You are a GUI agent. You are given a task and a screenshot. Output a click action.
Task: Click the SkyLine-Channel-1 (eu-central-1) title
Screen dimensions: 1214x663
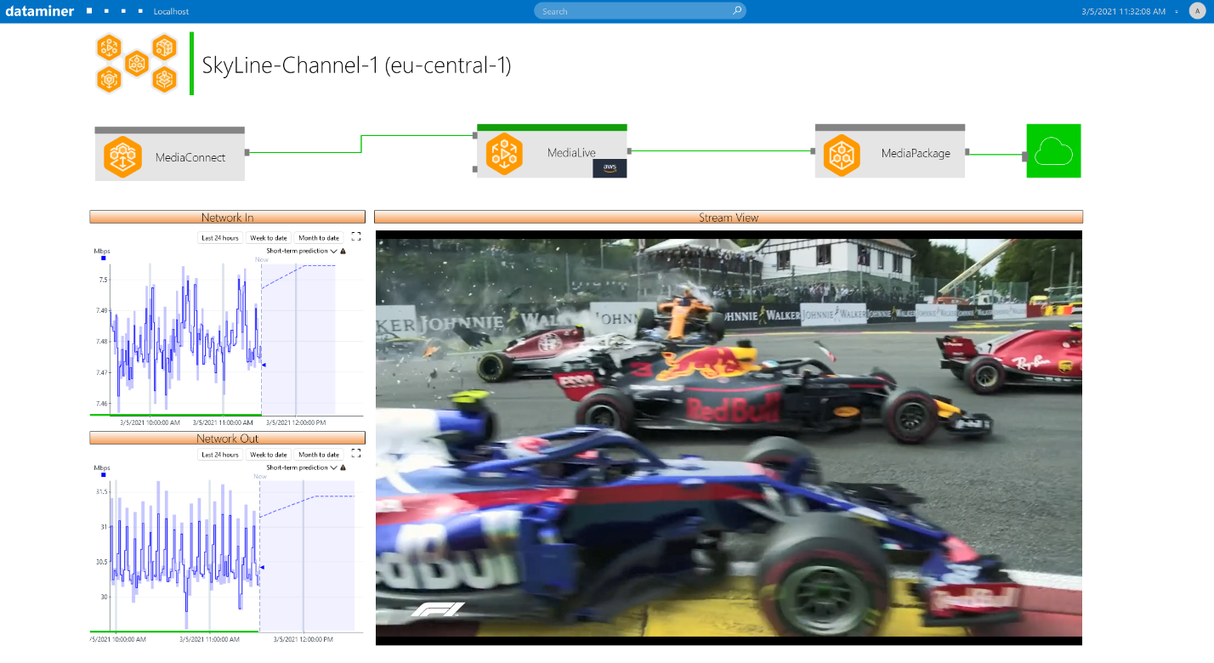tap(356, 65)
